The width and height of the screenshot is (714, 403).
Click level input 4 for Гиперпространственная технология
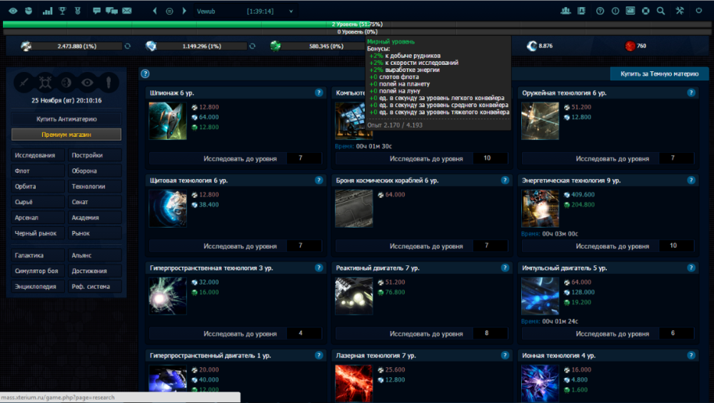[304, 333]
